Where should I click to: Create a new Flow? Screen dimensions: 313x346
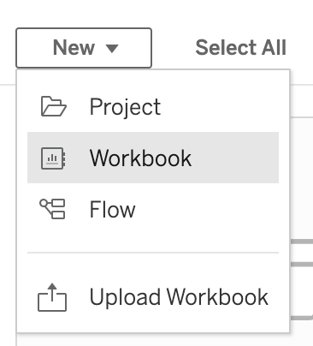click(153, 209)
